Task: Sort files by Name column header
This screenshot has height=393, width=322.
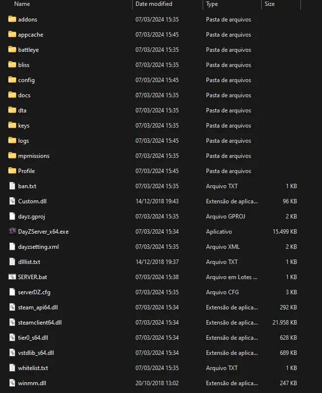Action: (22, 4)
